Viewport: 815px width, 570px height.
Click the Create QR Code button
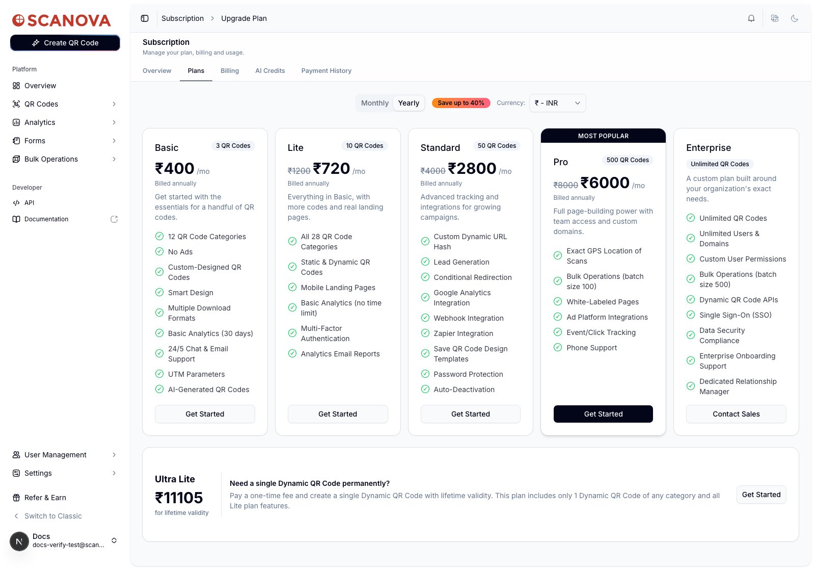click(65, 43)
